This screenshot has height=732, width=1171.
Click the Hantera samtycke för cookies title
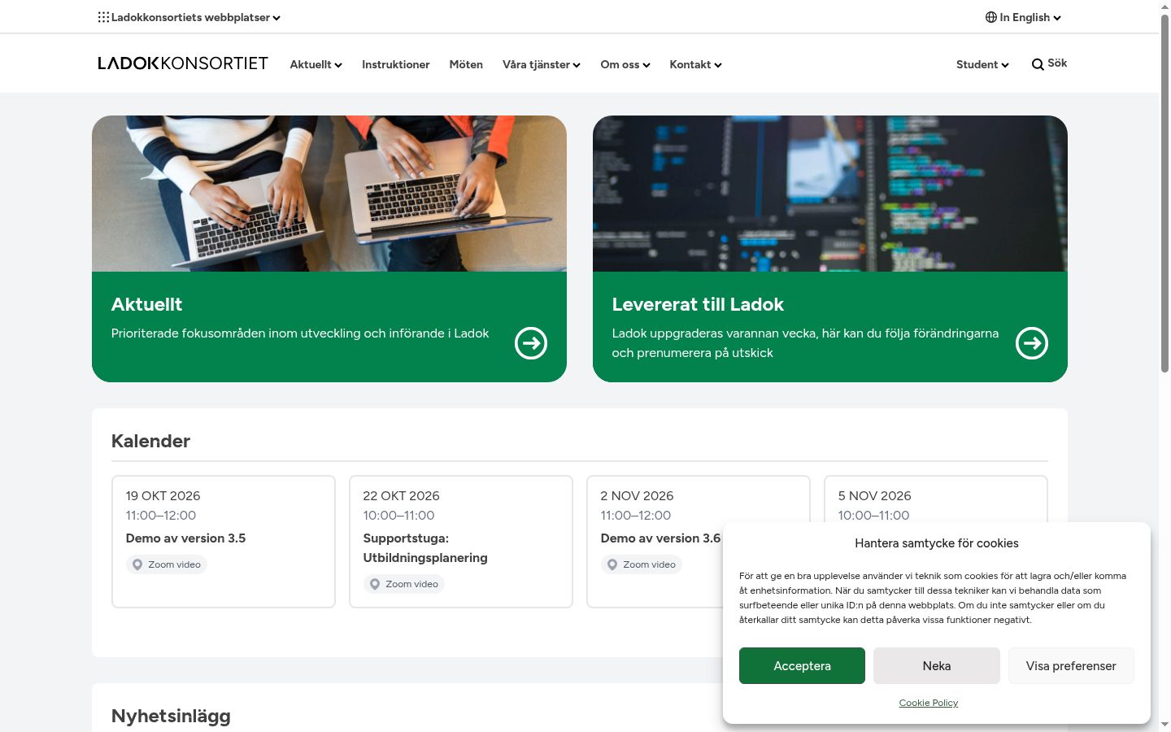937,543
